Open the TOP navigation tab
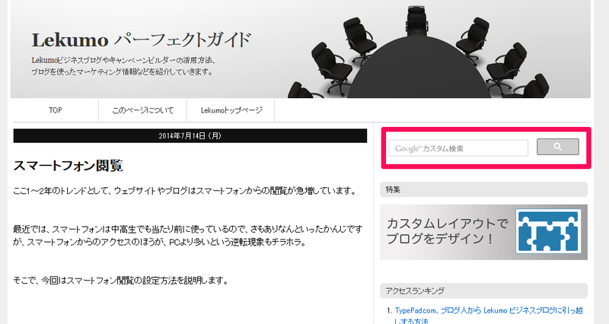This screenshot has width=609, height=324. click(55, 110)
